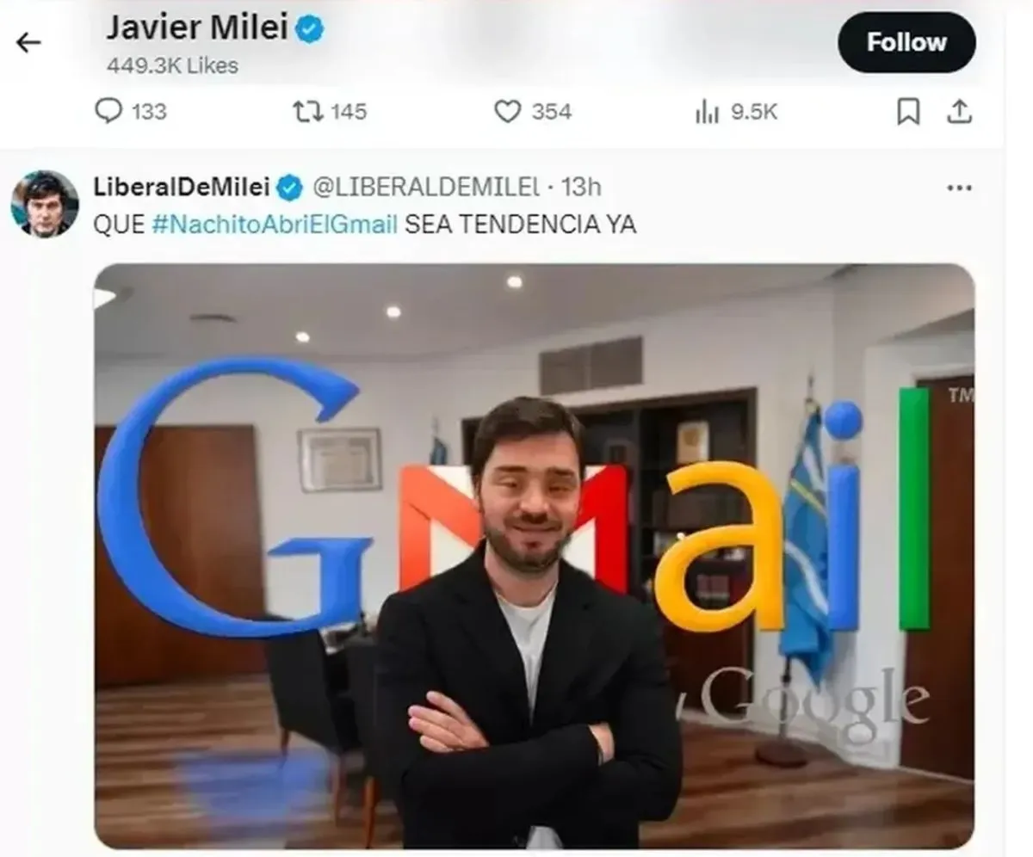Like the post with the heart icon
The image size is (1033, 857).
(508, 112)
